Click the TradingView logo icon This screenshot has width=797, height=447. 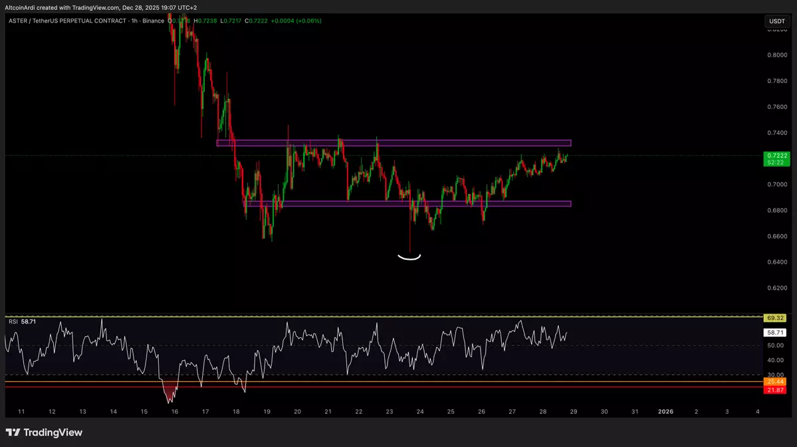tap(13, 432)
